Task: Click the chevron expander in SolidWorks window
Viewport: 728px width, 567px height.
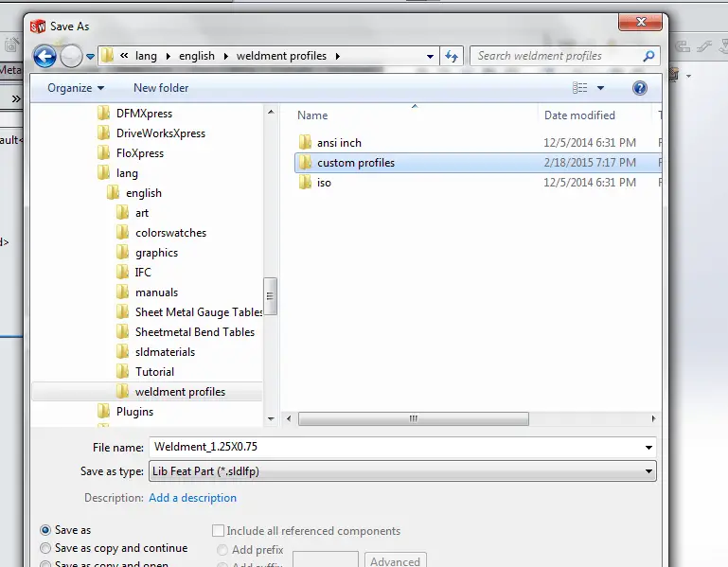Action: point(16,98)
